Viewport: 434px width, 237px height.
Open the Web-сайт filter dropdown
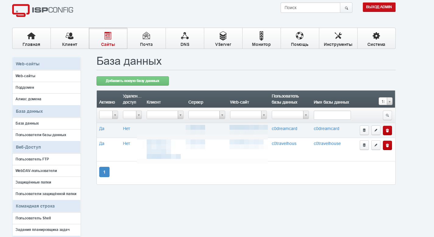point(248,115)
